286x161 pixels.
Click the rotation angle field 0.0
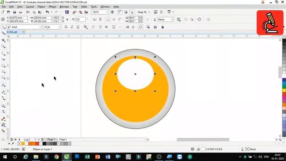pyautogui.click(x=80, y=19)
